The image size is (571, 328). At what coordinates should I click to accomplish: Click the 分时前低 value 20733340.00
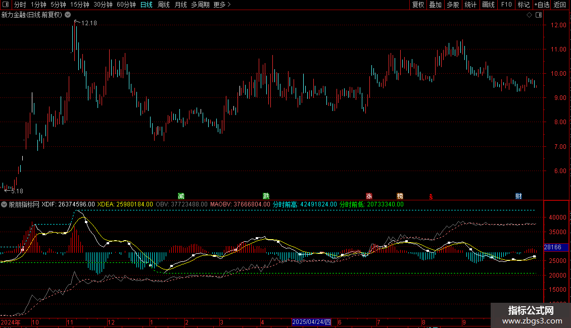tap(385, 204)
